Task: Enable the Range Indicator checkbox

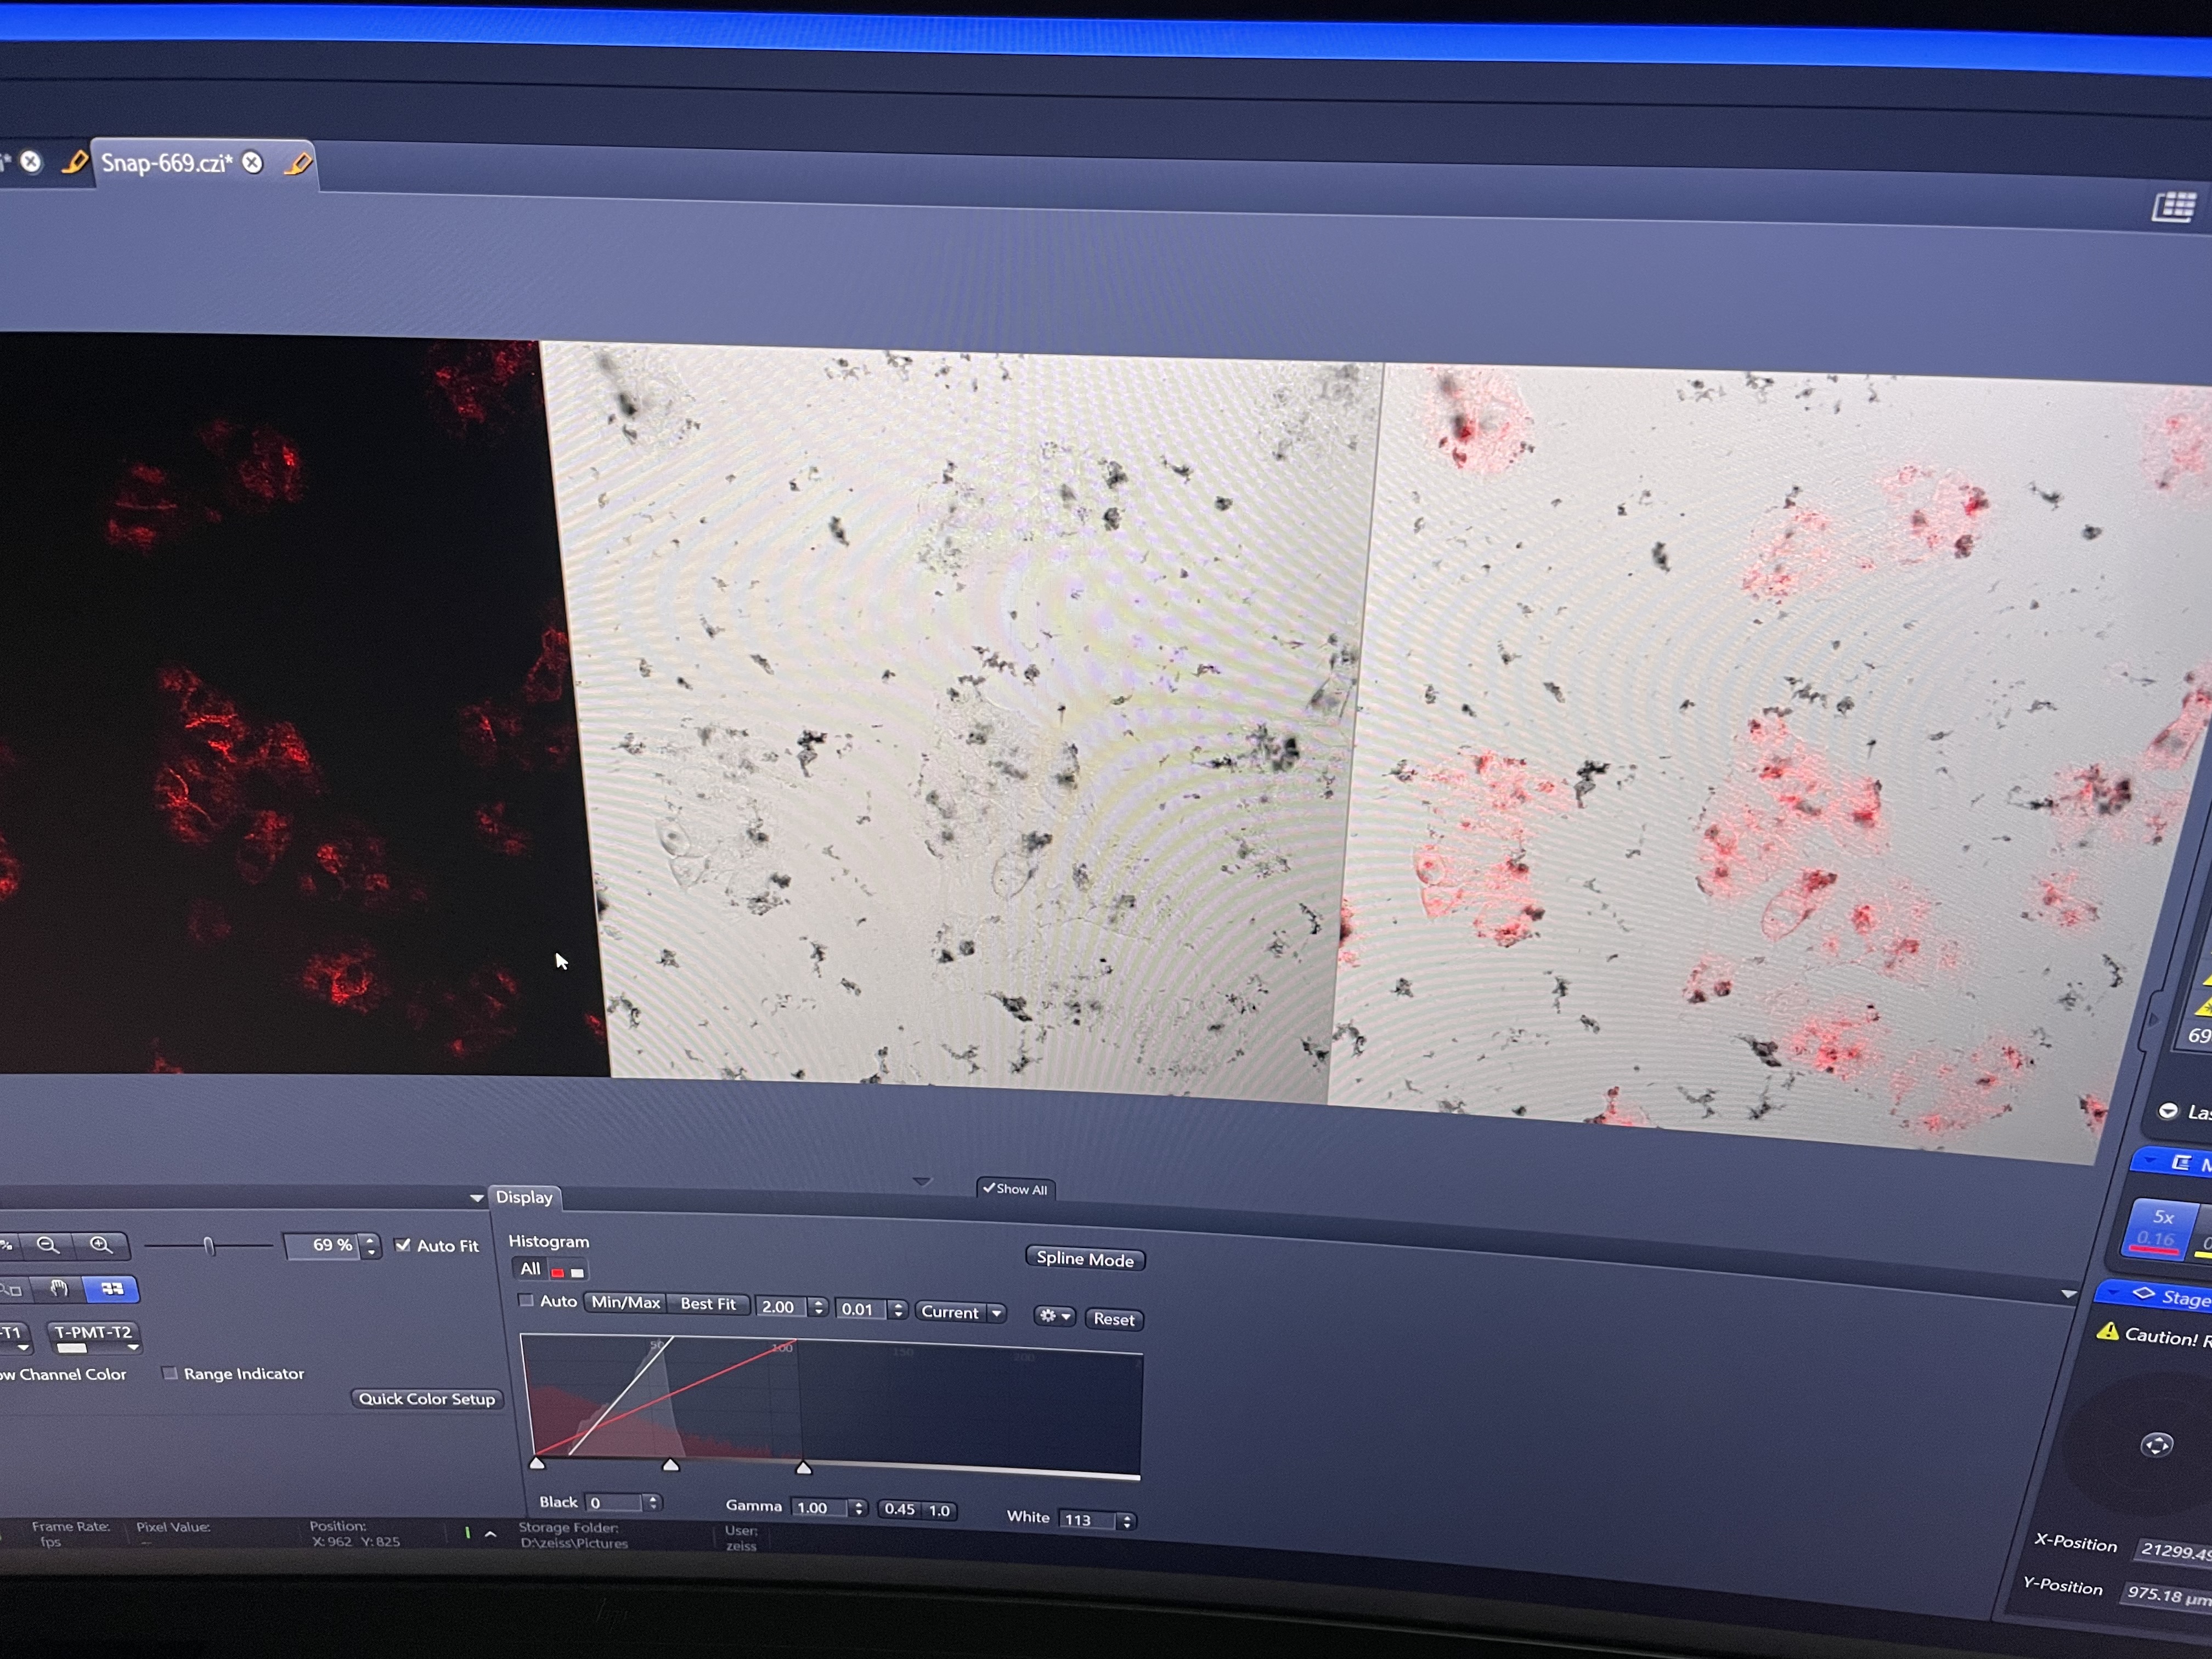Action: coord(170,1373)
